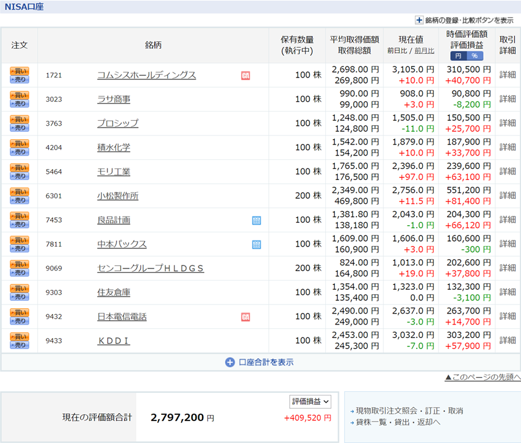Image resolution: width=521 pixels, height=443 pixels.
Task: View 詳細 for 小松製作所
Action: point(508,195)
